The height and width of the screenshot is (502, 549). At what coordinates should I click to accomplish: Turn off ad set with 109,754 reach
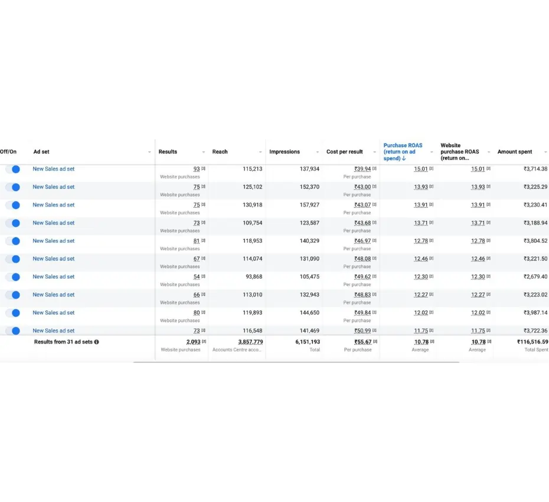tap(13, 223)
